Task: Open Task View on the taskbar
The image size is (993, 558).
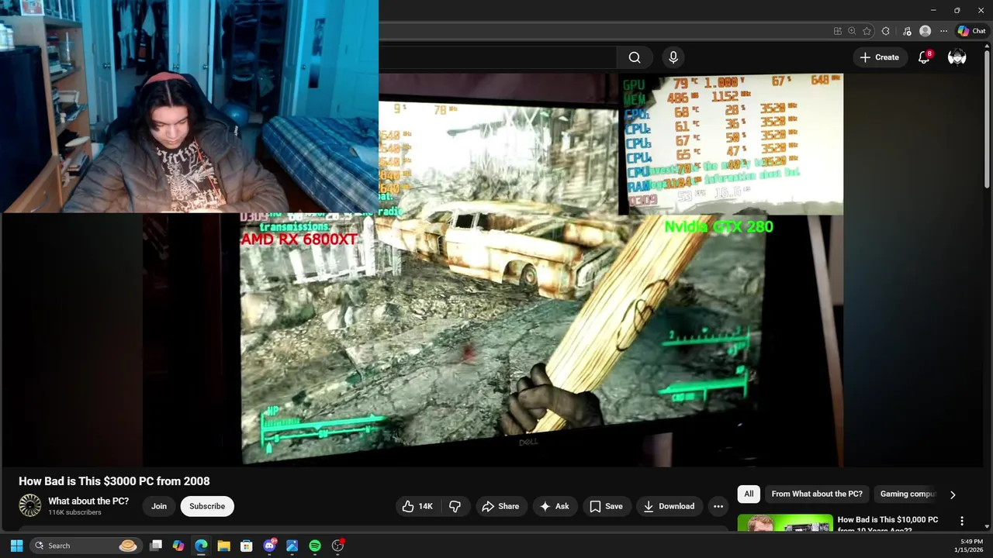Action: (x=156, y=546)
